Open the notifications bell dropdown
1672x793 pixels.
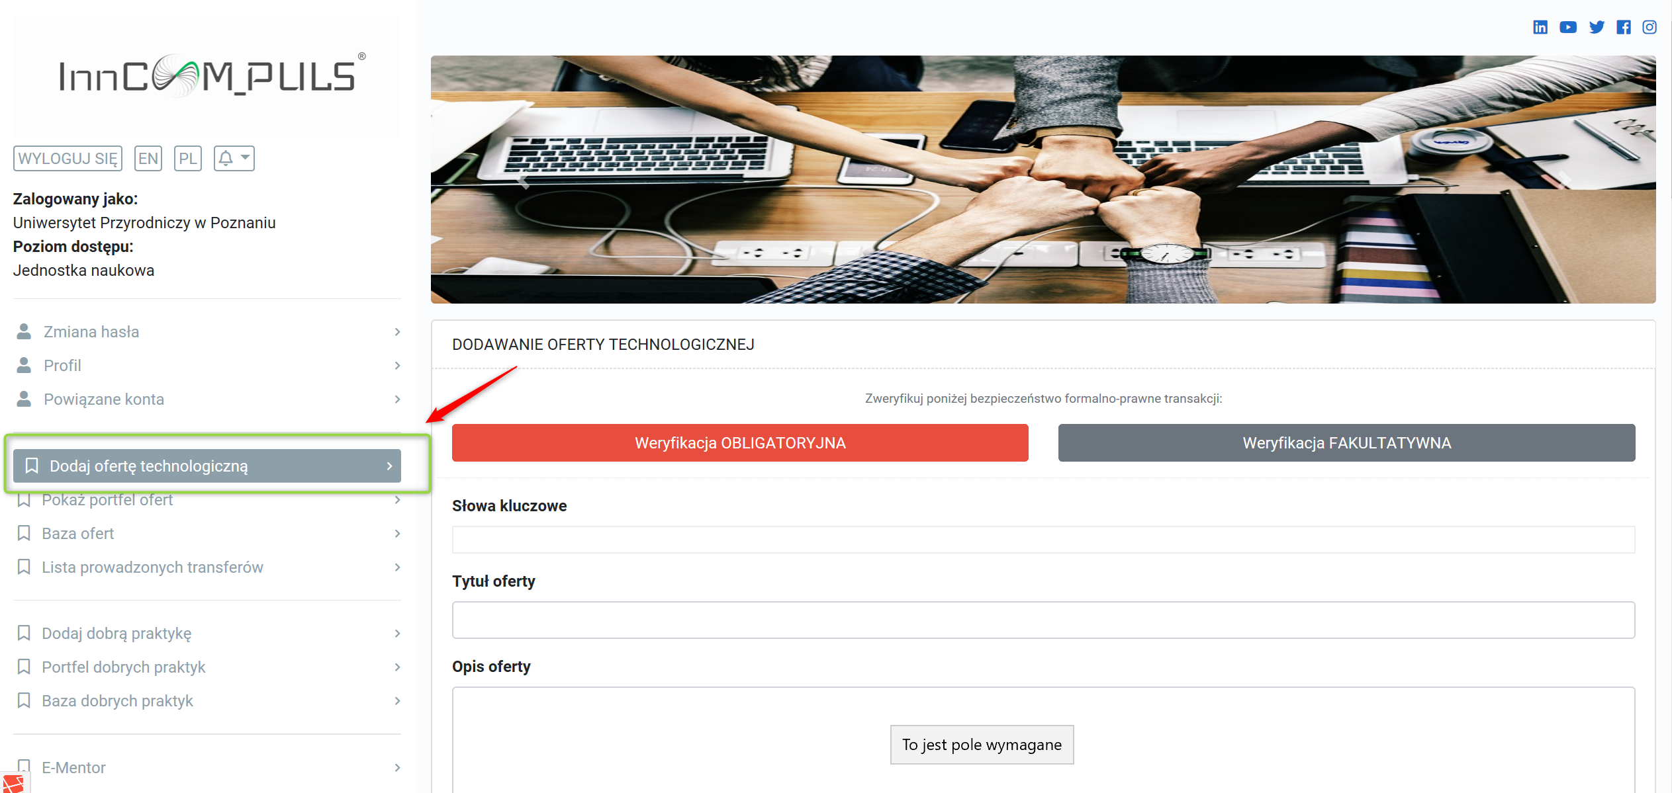(x=234, y=158)
